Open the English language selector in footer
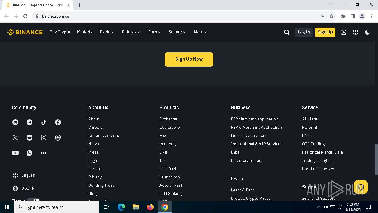Viewport: 378px width, 213px height. pyautogui.click(x=24, y=175)
